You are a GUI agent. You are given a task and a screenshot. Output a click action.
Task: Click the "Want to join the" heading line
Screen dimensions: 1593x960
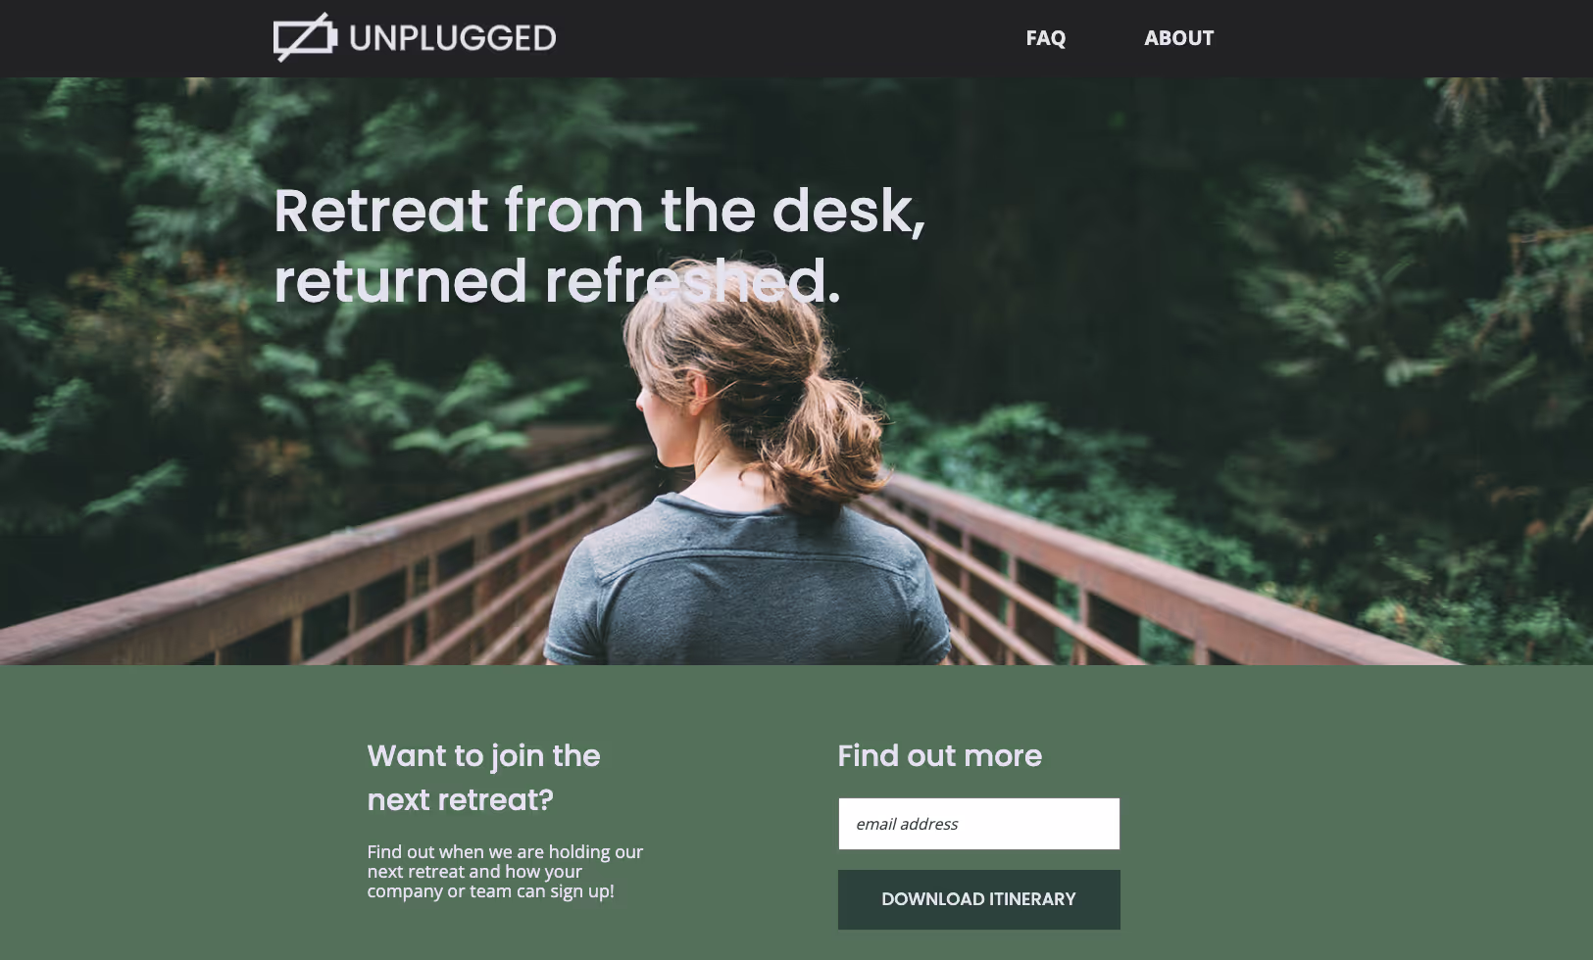(483, 756)
